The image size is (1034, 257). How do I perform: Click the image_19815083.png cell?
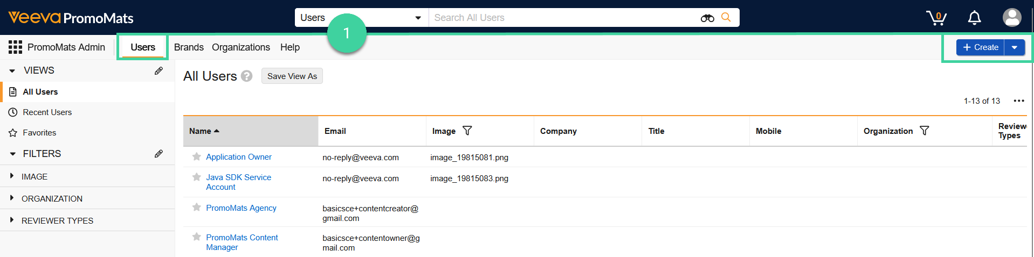469,179
